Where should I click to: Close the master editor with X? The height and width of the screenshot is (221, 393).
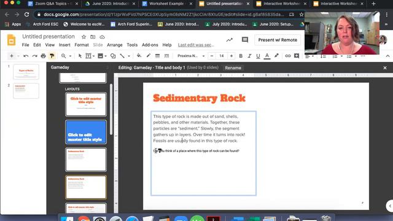tap(385, 68)
